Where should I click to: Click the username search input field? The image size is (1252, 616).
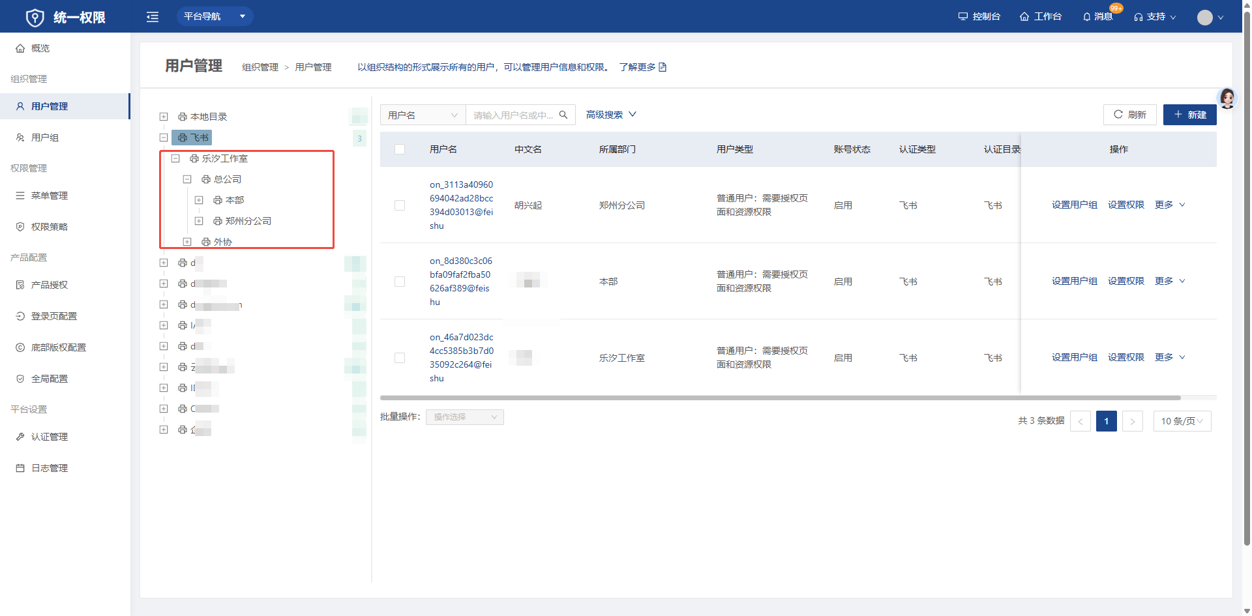(x=513, y=115)
